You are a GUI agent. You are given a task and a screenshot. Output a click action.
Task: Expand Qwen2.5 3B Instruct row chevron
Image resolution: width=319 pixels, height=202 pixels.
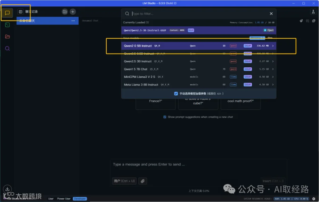(273, 61)
